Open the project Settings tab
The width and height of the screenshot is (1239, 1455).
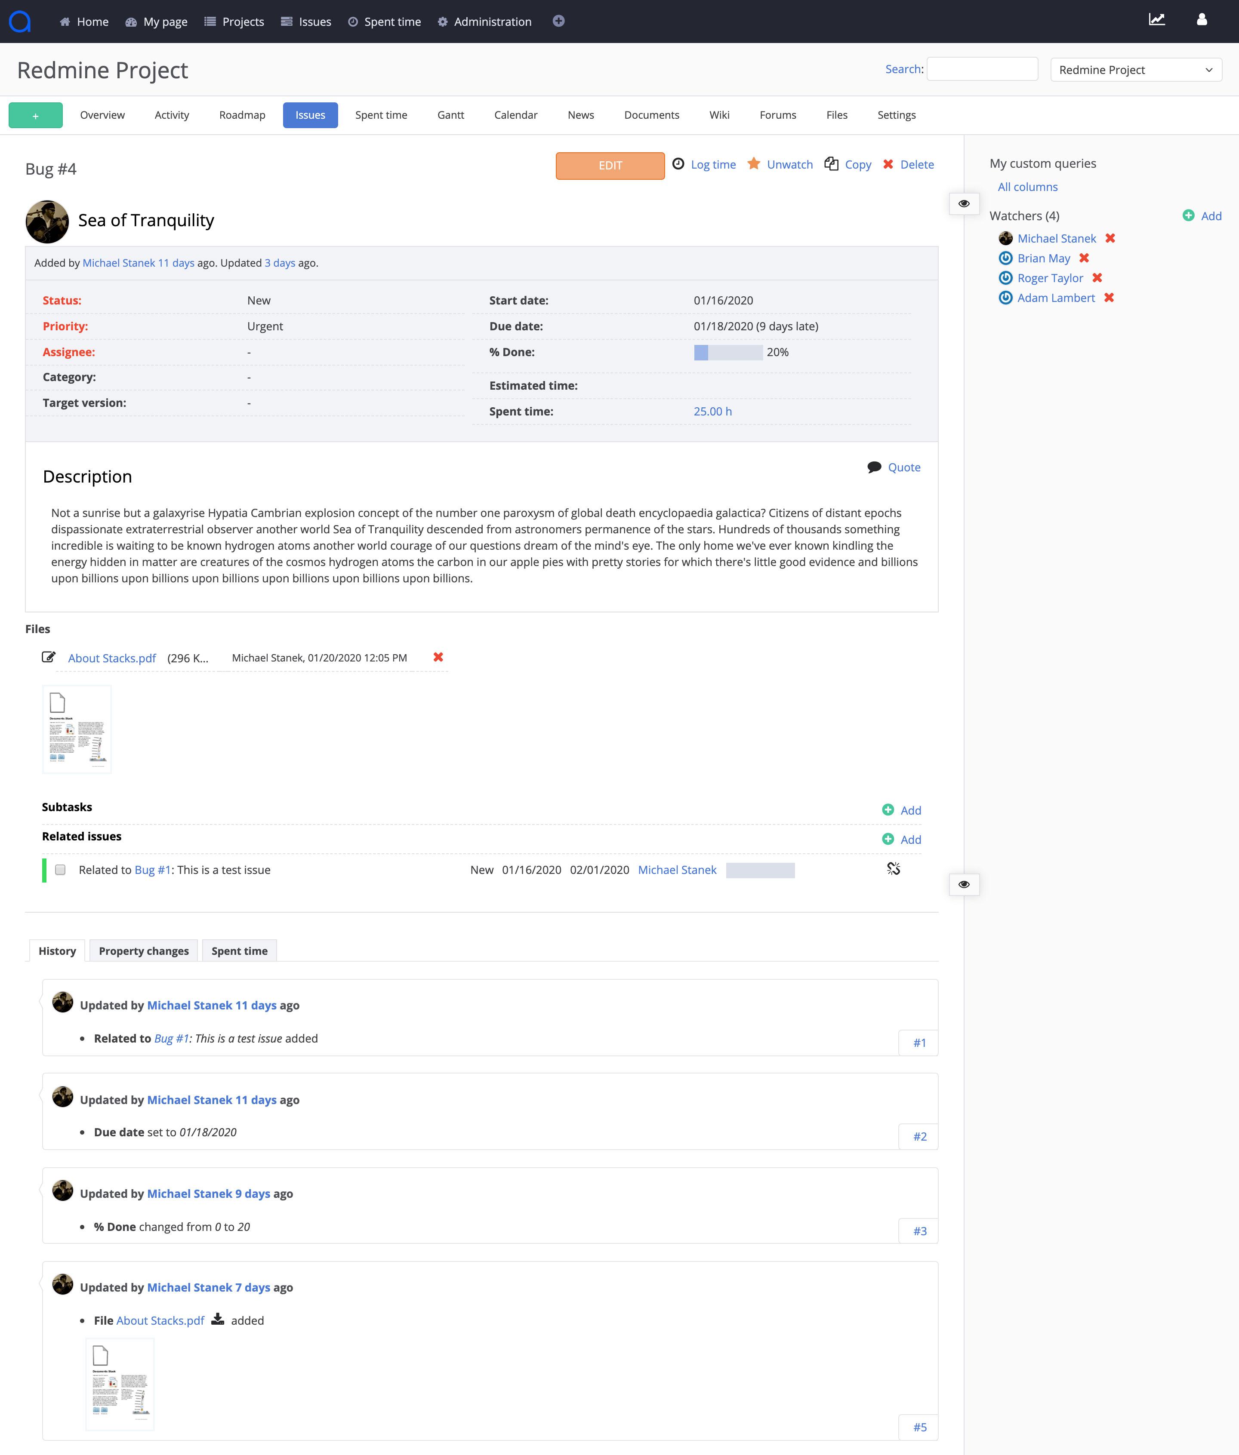pyautogui.click(x=896, y=115)
